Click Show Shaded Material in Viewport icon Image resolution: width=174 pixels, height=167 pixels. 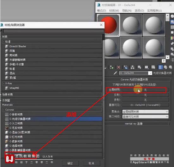pyautogui.click(x=153, y=67)
